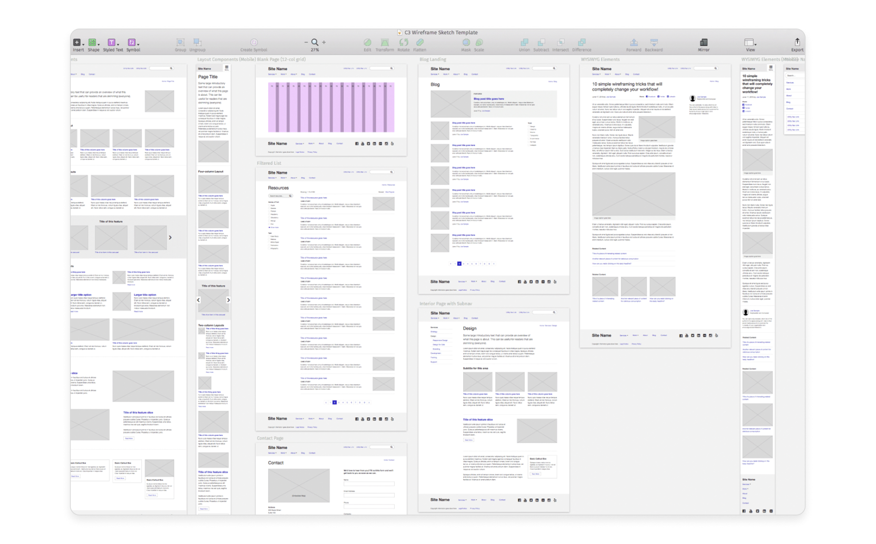Open the Symbol dropdown menu
Screen dimensions: 876x544
pyautogui.click(x=133, y=43)
